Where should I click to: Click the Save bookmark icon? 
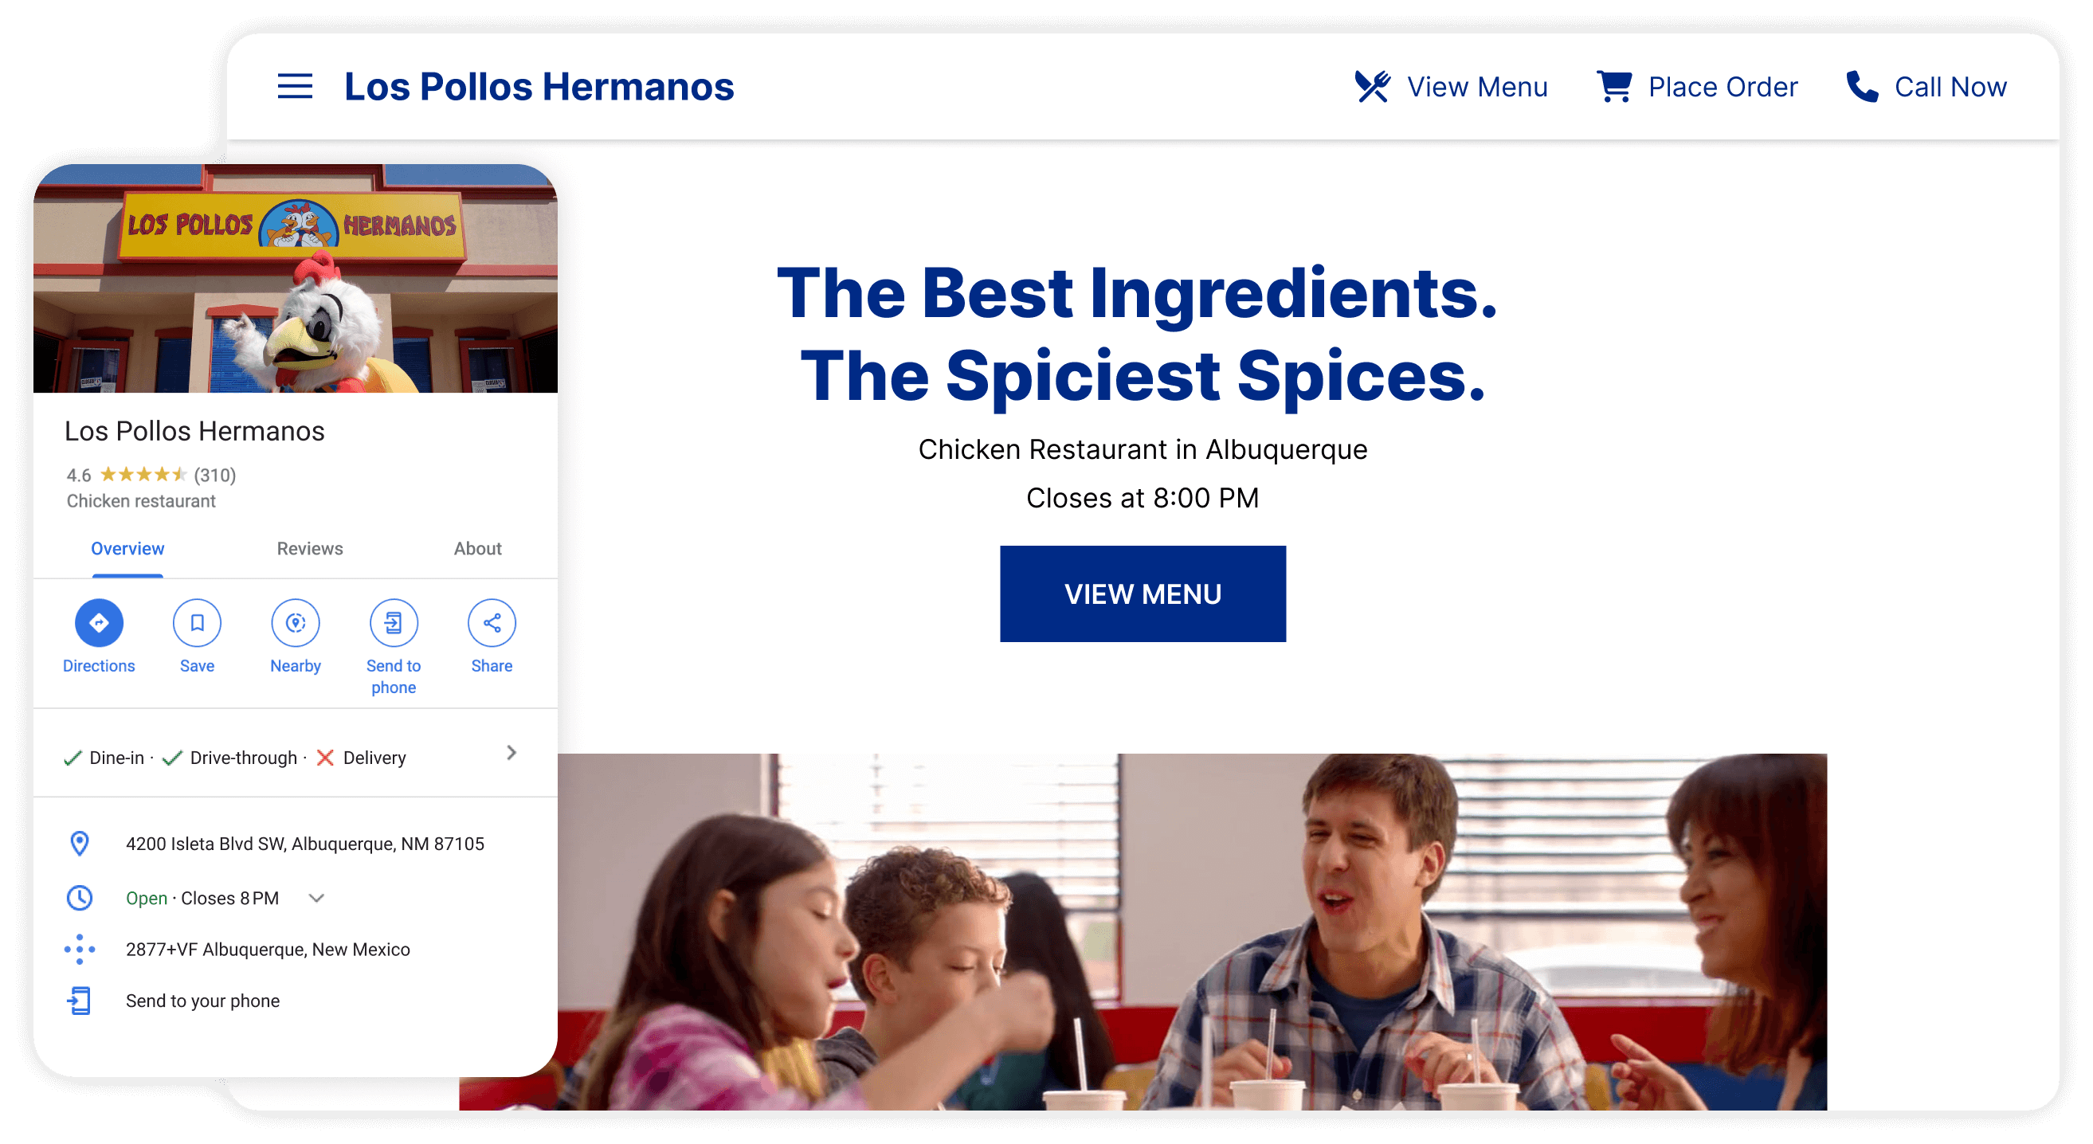(x=198, y=623)
